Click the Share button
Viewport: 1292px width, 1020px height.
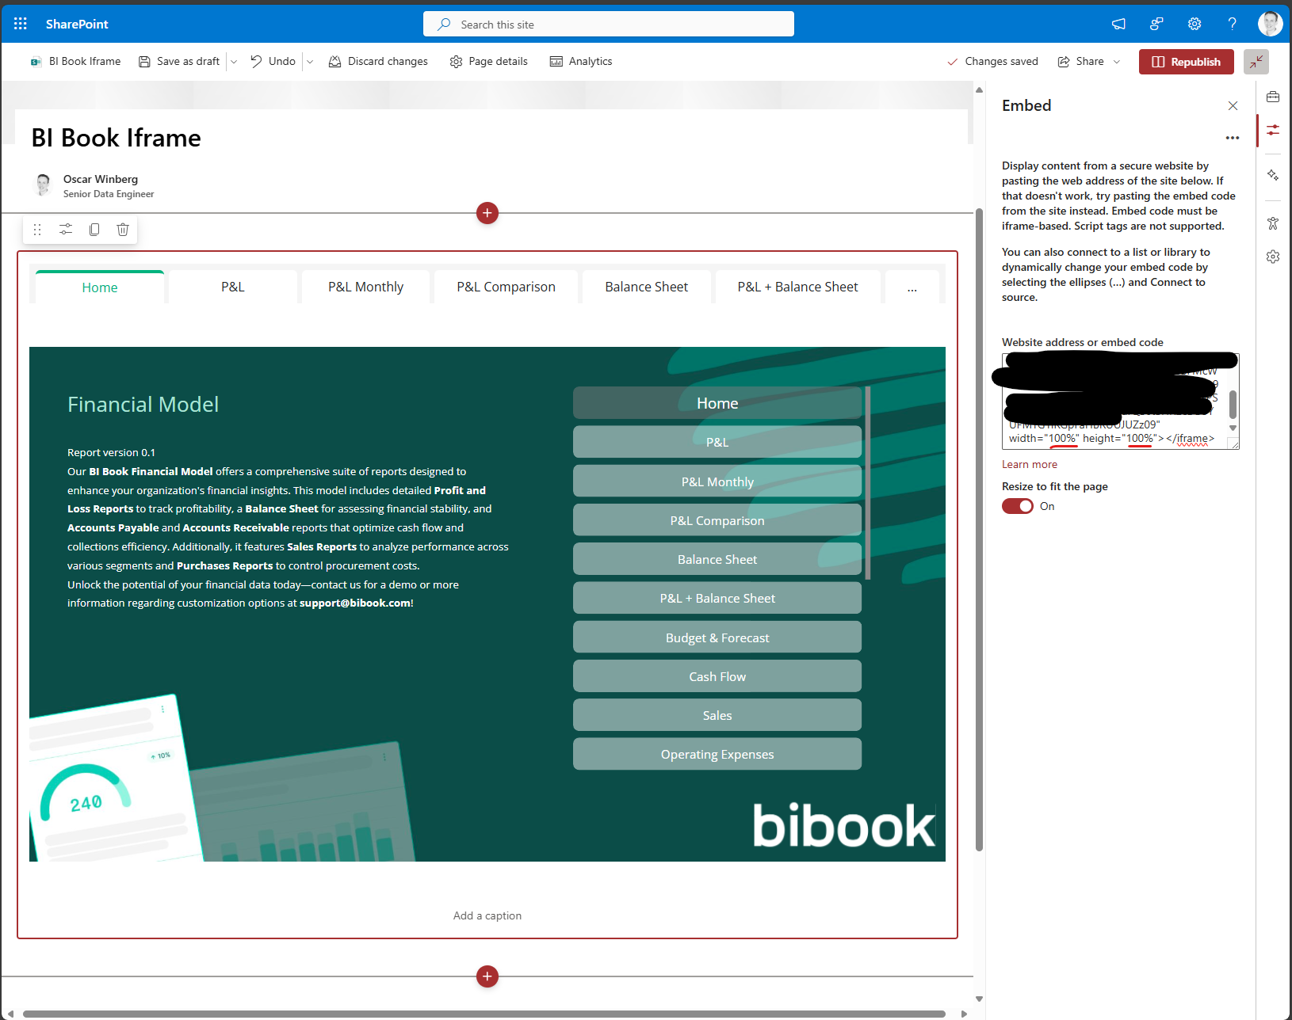point(1081,62)
